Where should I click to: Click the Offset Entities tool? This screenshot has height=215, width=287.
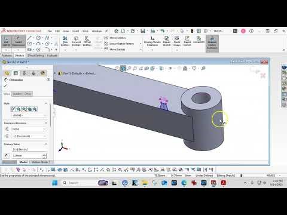(x=87, y=41)
